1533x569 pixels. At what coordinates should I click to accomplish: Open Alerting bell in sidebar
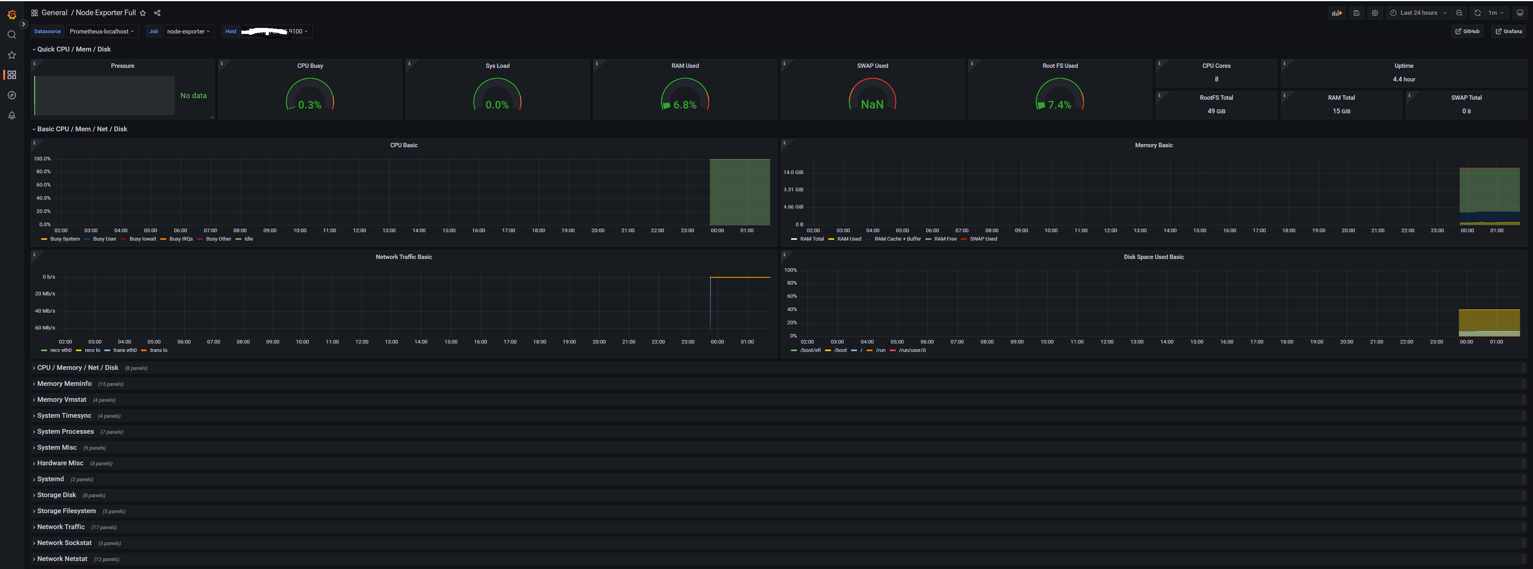11,115
